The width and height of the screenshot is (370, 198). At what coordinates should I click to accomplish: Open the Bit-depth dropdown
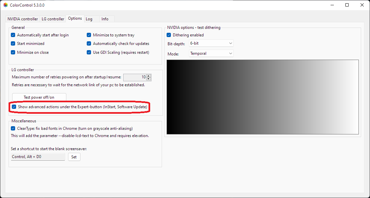coord(211,43)
